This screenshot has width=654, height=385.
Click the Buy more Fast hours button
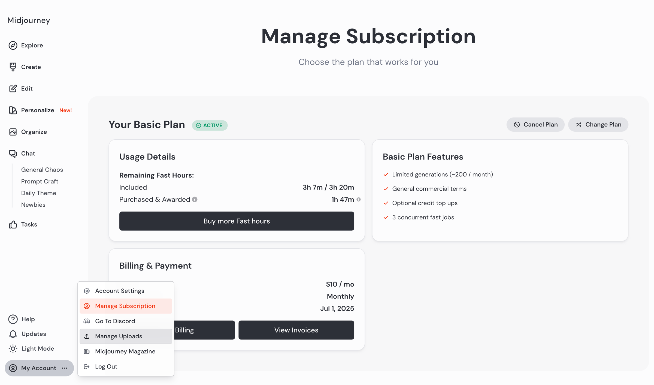(237, 221)
